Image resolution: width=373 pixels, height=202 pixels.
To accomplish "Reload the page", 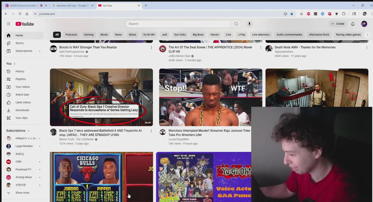I will coord(20,14).
